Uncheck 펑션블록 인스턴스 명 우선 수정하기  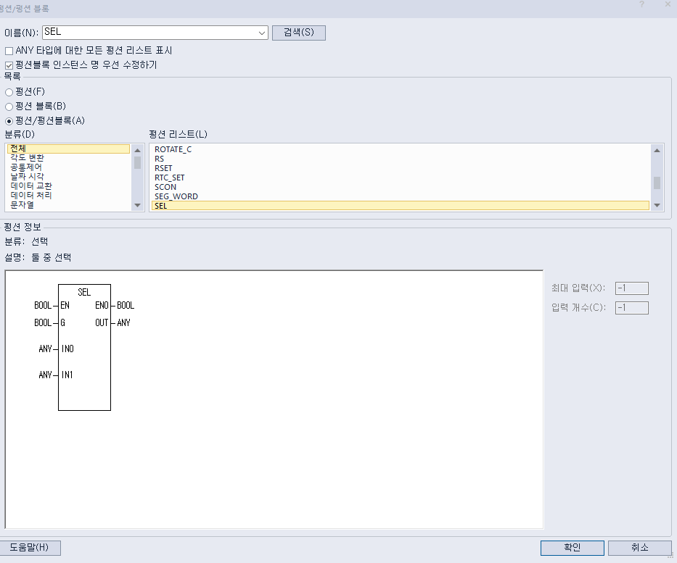click(9, 64)
